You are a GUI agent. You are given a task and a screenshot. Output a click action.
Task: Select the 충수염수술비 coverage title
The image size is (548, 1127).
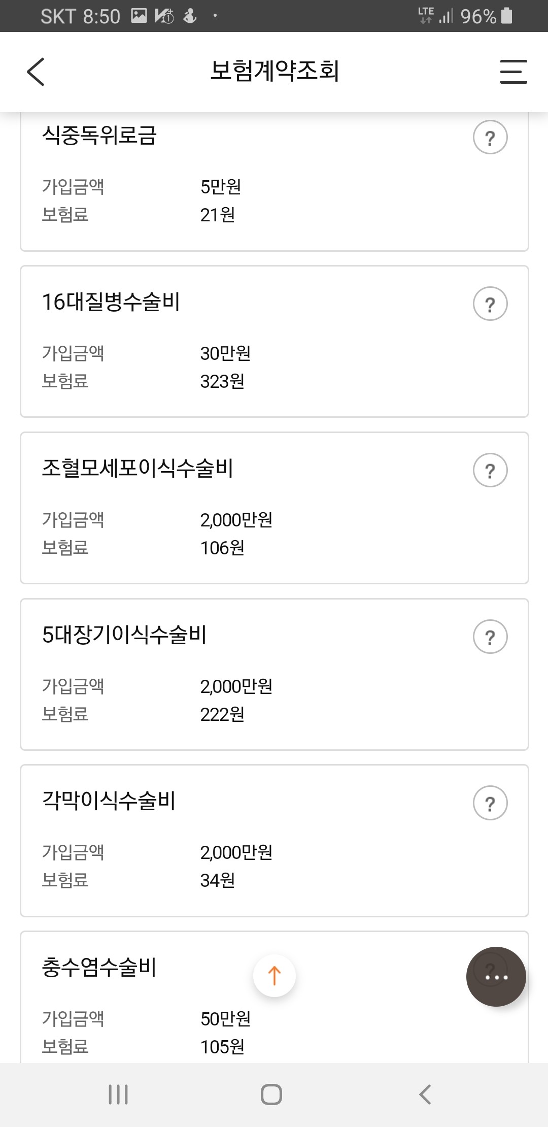99,967
